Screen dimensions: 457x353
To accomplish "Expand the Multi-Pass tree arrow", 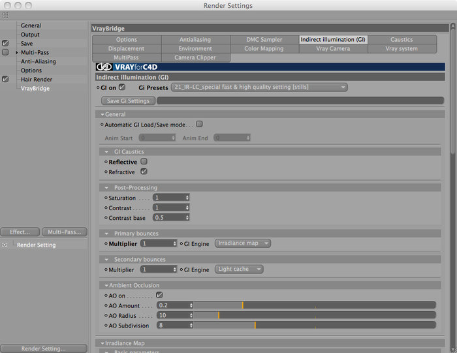I will point(16,52).
